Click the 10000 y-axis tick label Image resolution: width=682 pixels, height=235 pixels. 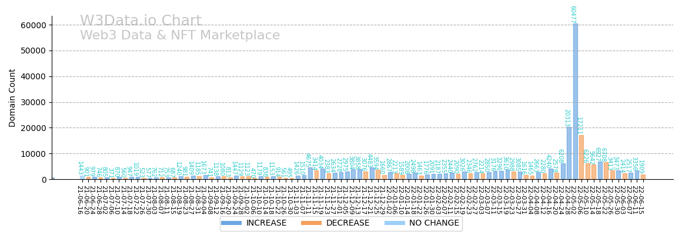click(x=32, y=154)
